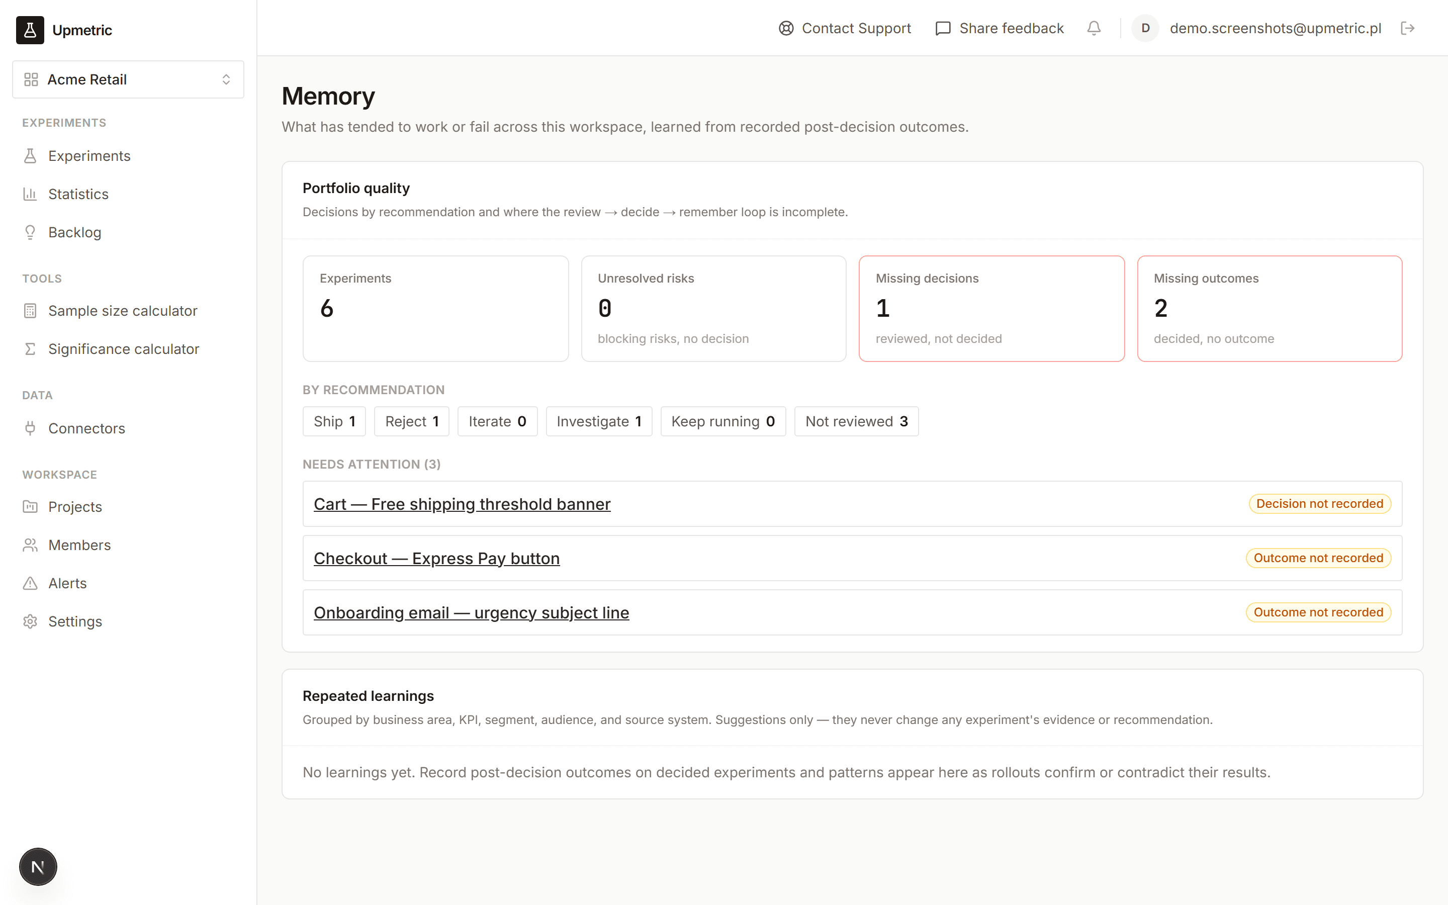The height and width of the screenshot is (905, 1448).
Task: Click the Ship 1 recommendation chip
Action: (x=334, y=421)
